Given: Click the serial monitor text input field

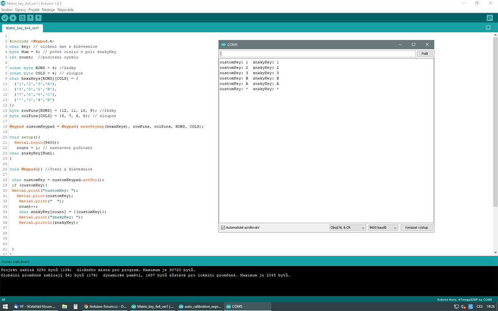Looking at the screenshot, I should pyautogui.click(x=317, y=54).
